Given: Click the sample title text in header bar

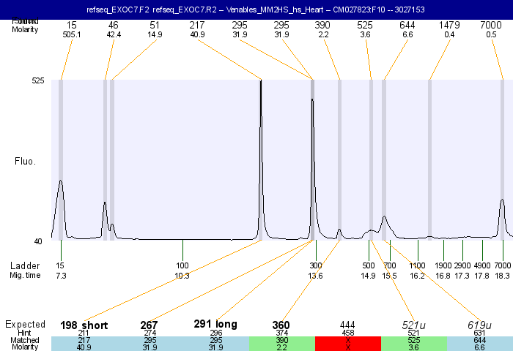Looking at the screenshot, I should click(x=256, y=10).
